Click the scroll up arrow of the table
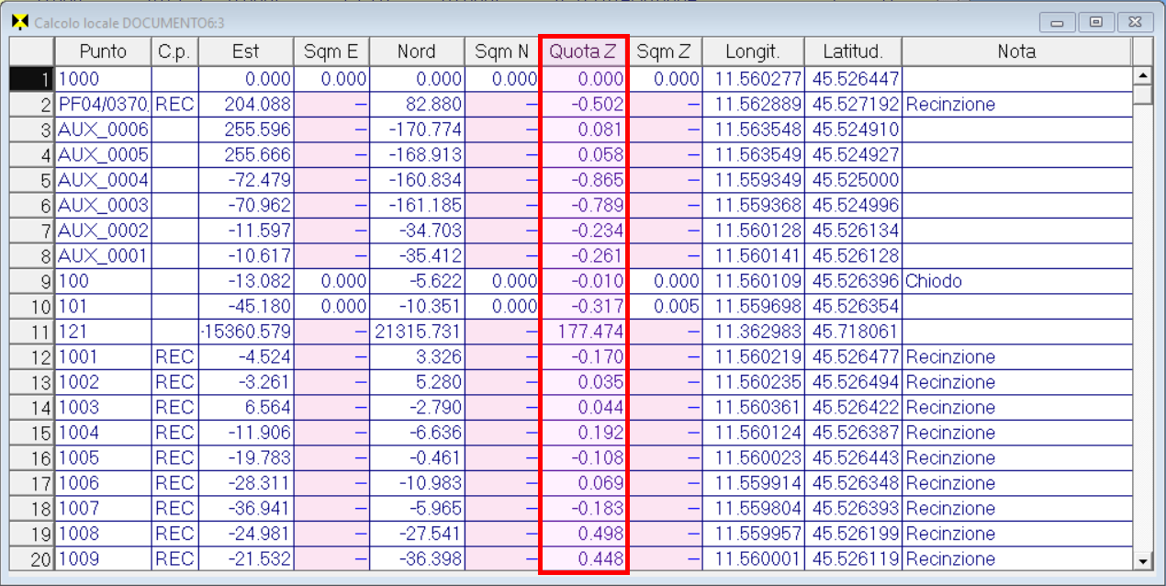 tap(1143, 76)
